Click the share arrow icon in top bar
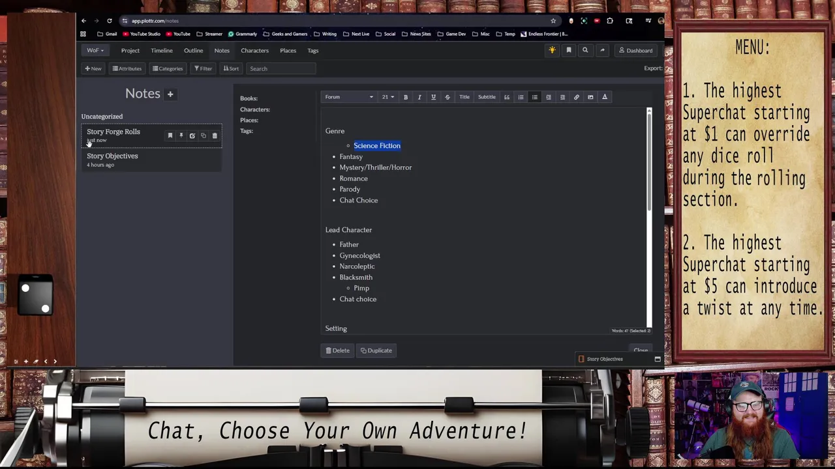This screenshot has height=469, width=835. [x=602, y=50]
